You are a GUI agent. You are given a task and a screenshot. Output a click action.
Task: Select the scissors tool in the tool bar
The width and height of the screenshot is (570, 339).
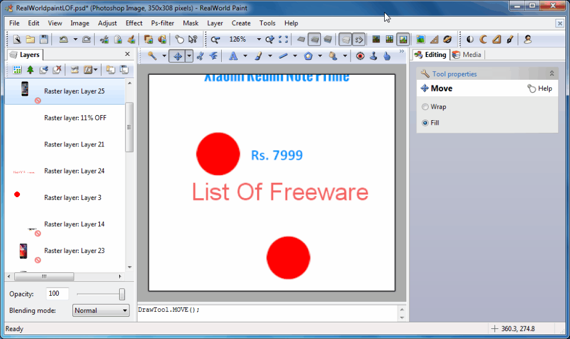[x=200, y=56]
